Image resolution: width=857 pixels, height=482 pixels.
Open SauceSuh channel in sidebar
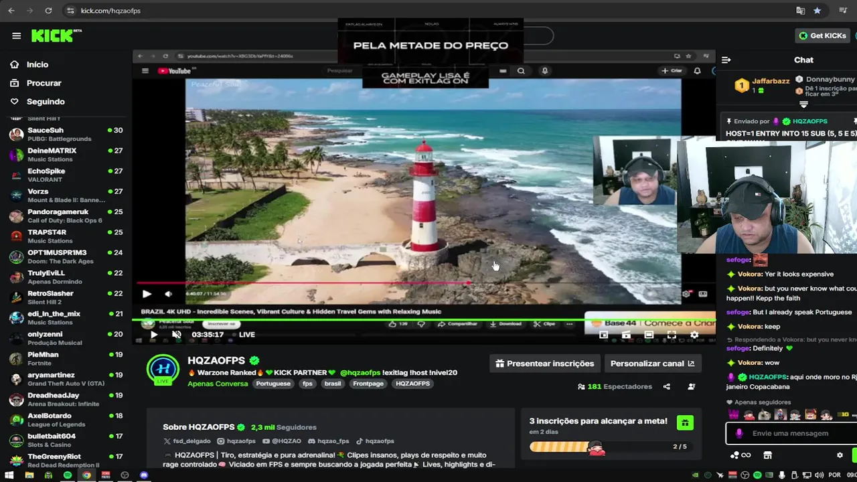point(66,134)
